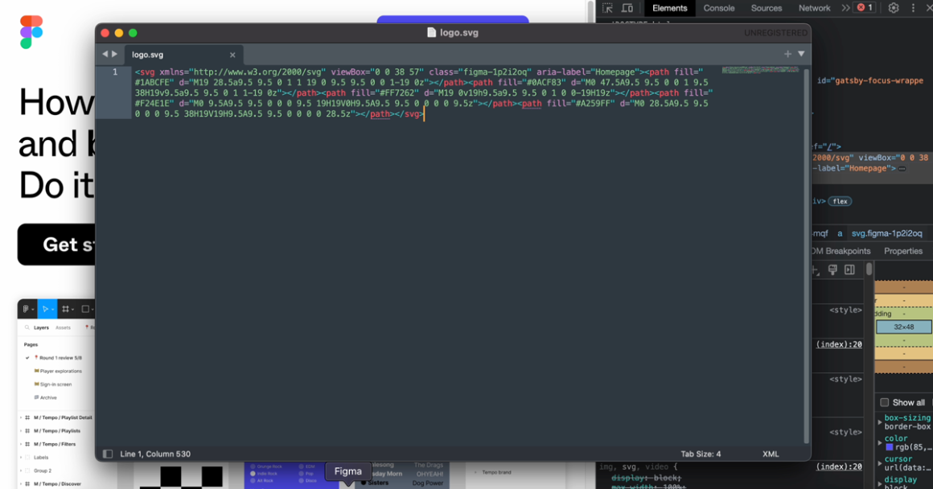Toggle the device toolbar icon in DevTools
The height and width of the screenshot is (489, 933).
point(627,8)
